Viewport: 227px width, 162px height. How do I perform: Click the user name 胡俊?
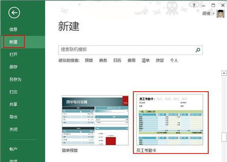(206, 14)
